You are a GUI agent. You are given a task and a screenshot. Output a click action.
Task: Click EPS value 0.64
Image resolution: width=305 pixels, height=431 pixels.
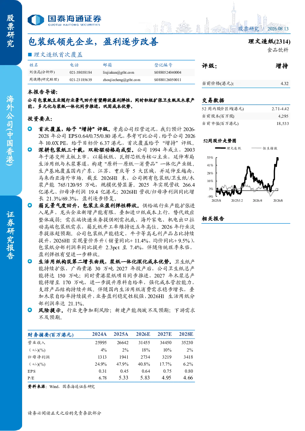[x=146, y=371]
